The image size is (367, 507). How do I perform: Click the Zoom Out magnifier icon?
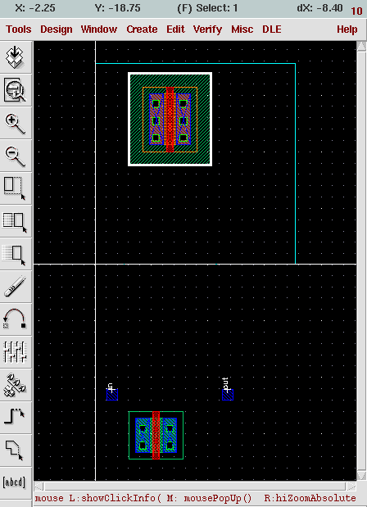[16, 156]
